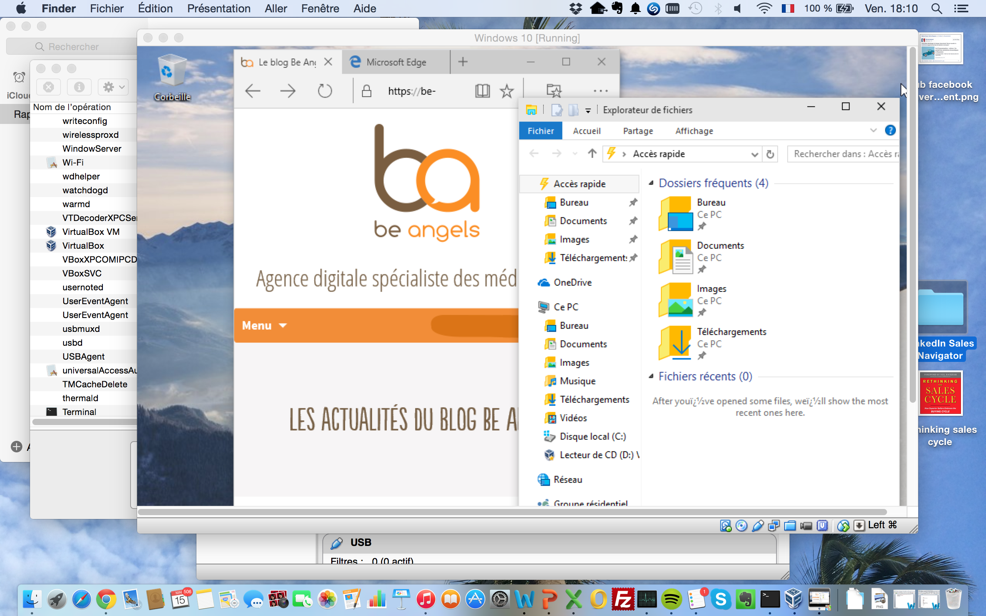Open Téléchargements frequent folder tile
This screenshot has height=616, width=986.
714,343
